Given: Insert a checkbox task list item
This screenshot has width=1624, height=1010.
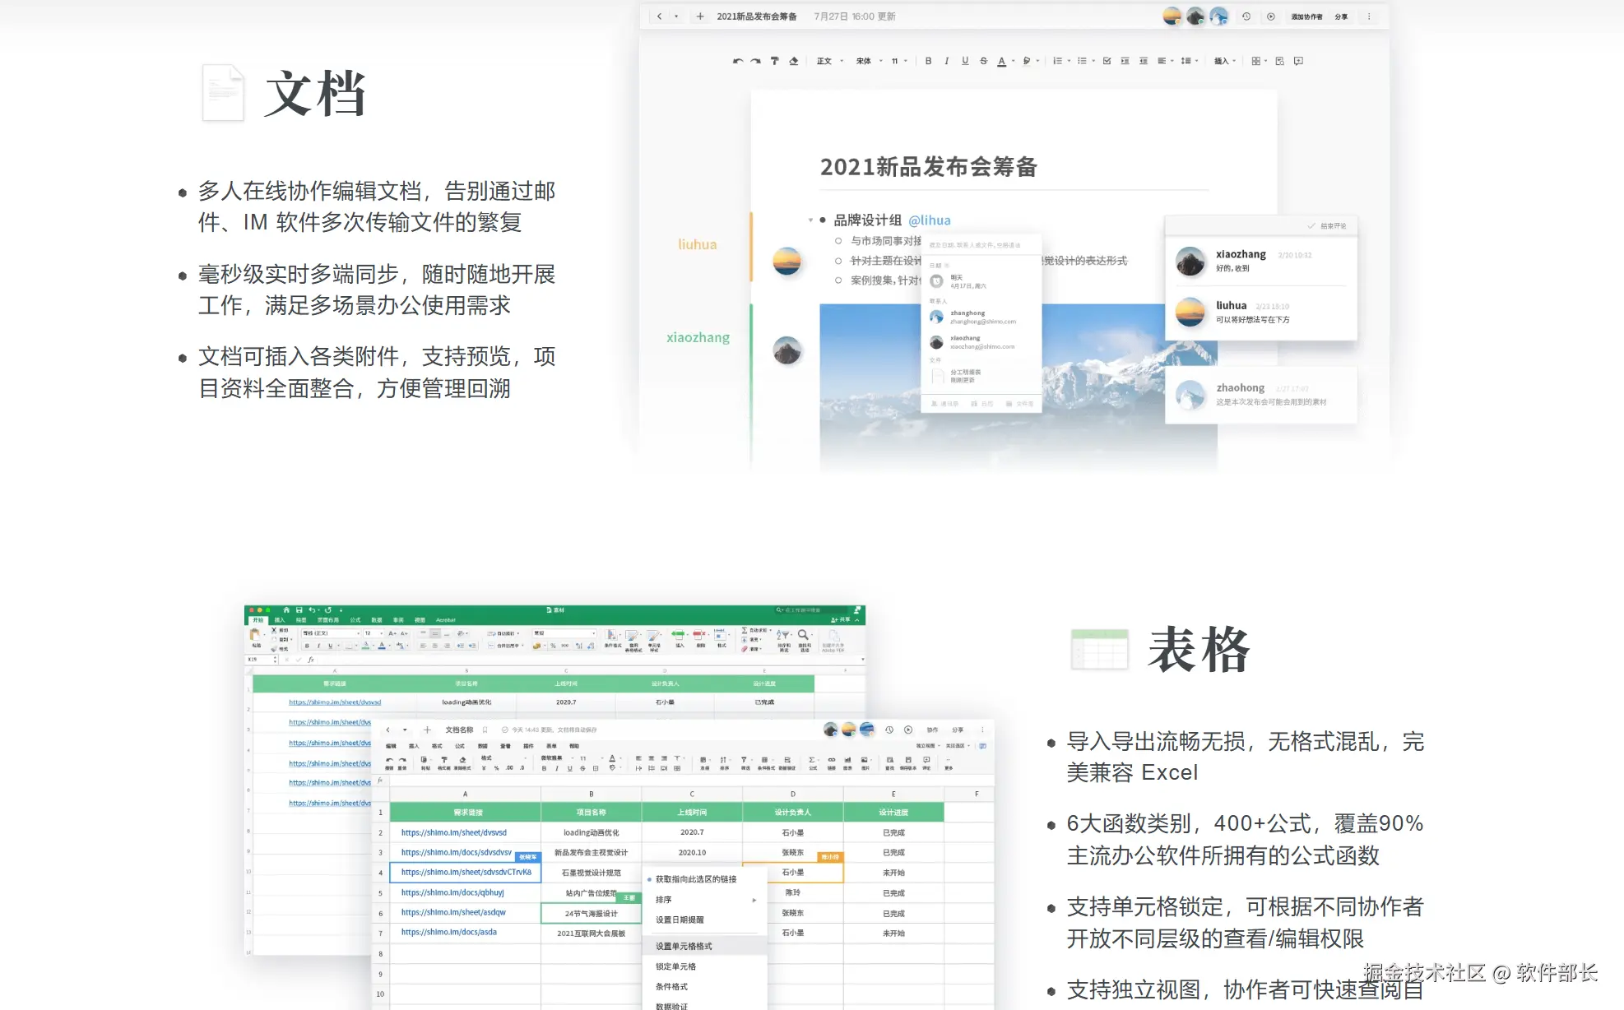Looking at the screenshot, I should (1107, 61).
